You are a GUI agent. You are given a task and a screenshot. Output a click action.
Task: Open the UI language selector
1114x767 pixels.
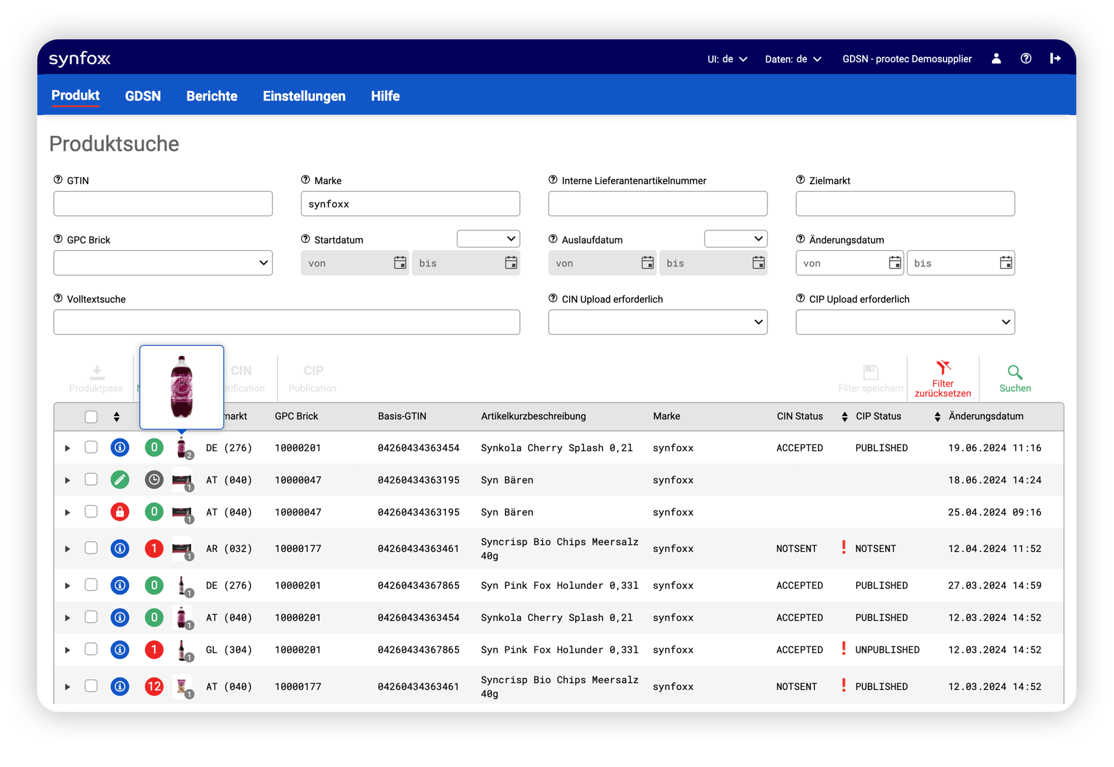[x=726, y=59]
